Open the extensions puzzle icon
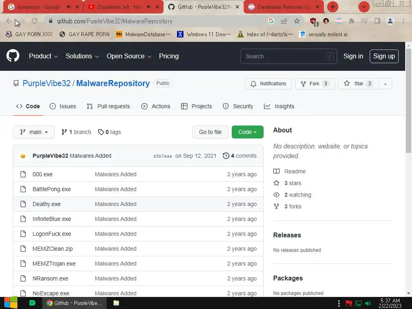Viewport: 412px width, 309px height. pos(352,21)
